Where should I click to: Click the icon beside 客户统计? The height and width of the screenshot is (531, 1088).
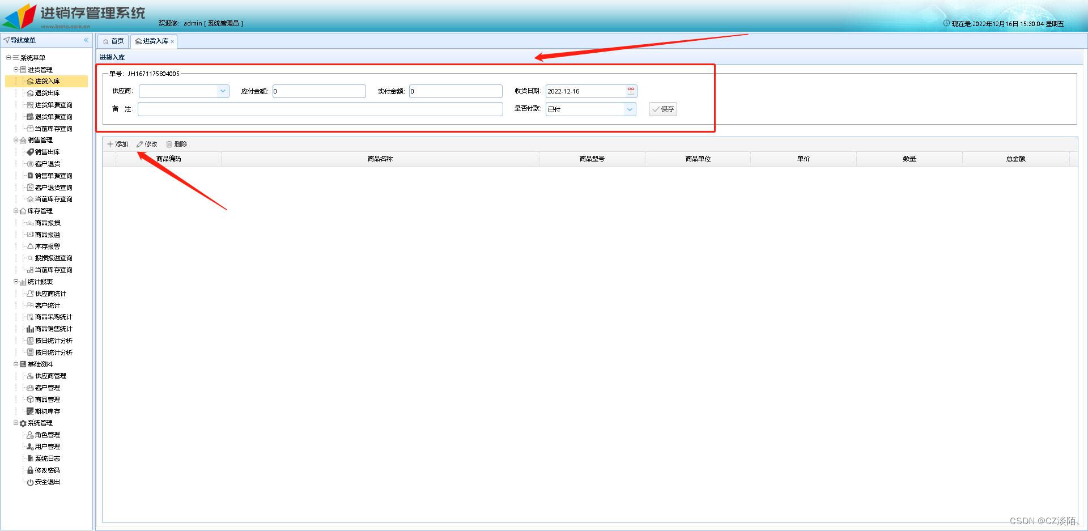click(31, 305)
